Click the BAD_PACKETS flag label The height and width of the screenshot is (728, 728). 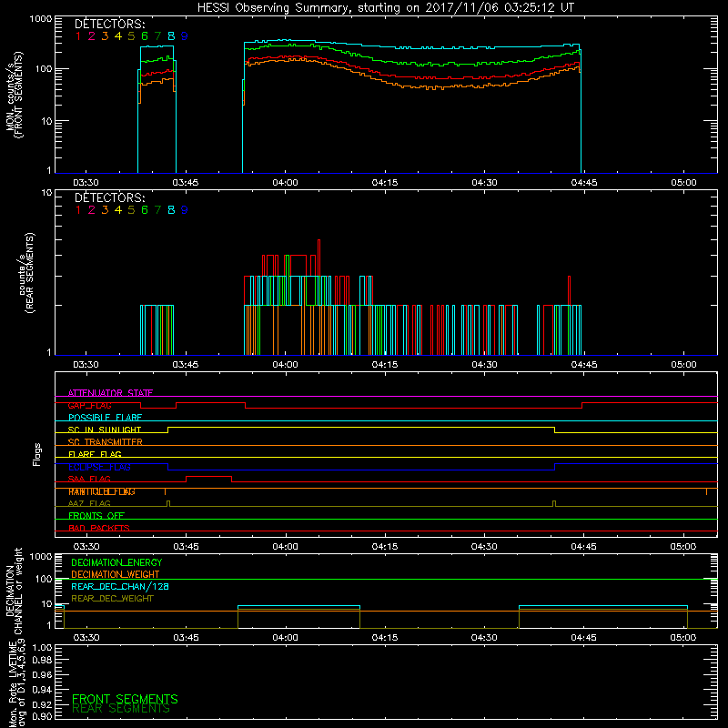point(99,528)
